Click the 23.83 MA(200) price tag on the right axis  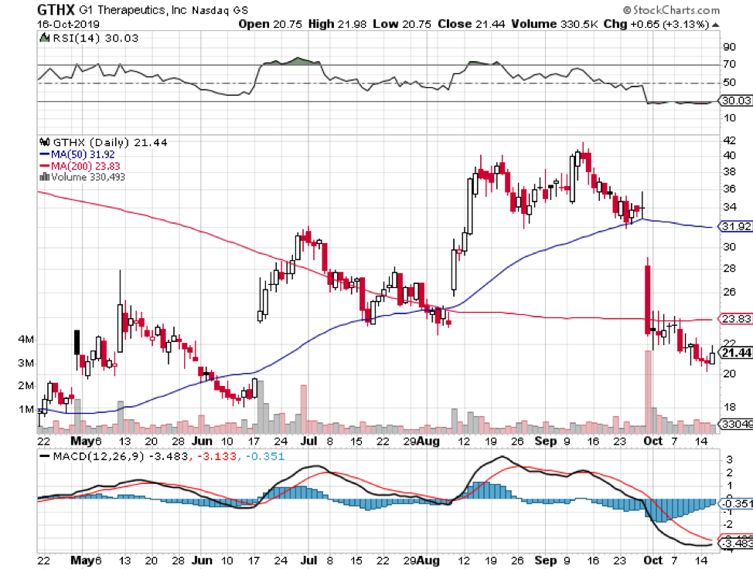tap(735, 319)
